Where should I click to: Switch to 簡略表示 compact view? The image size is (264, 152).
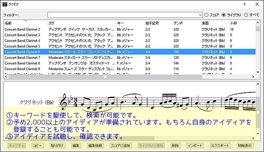coord(245,146)
